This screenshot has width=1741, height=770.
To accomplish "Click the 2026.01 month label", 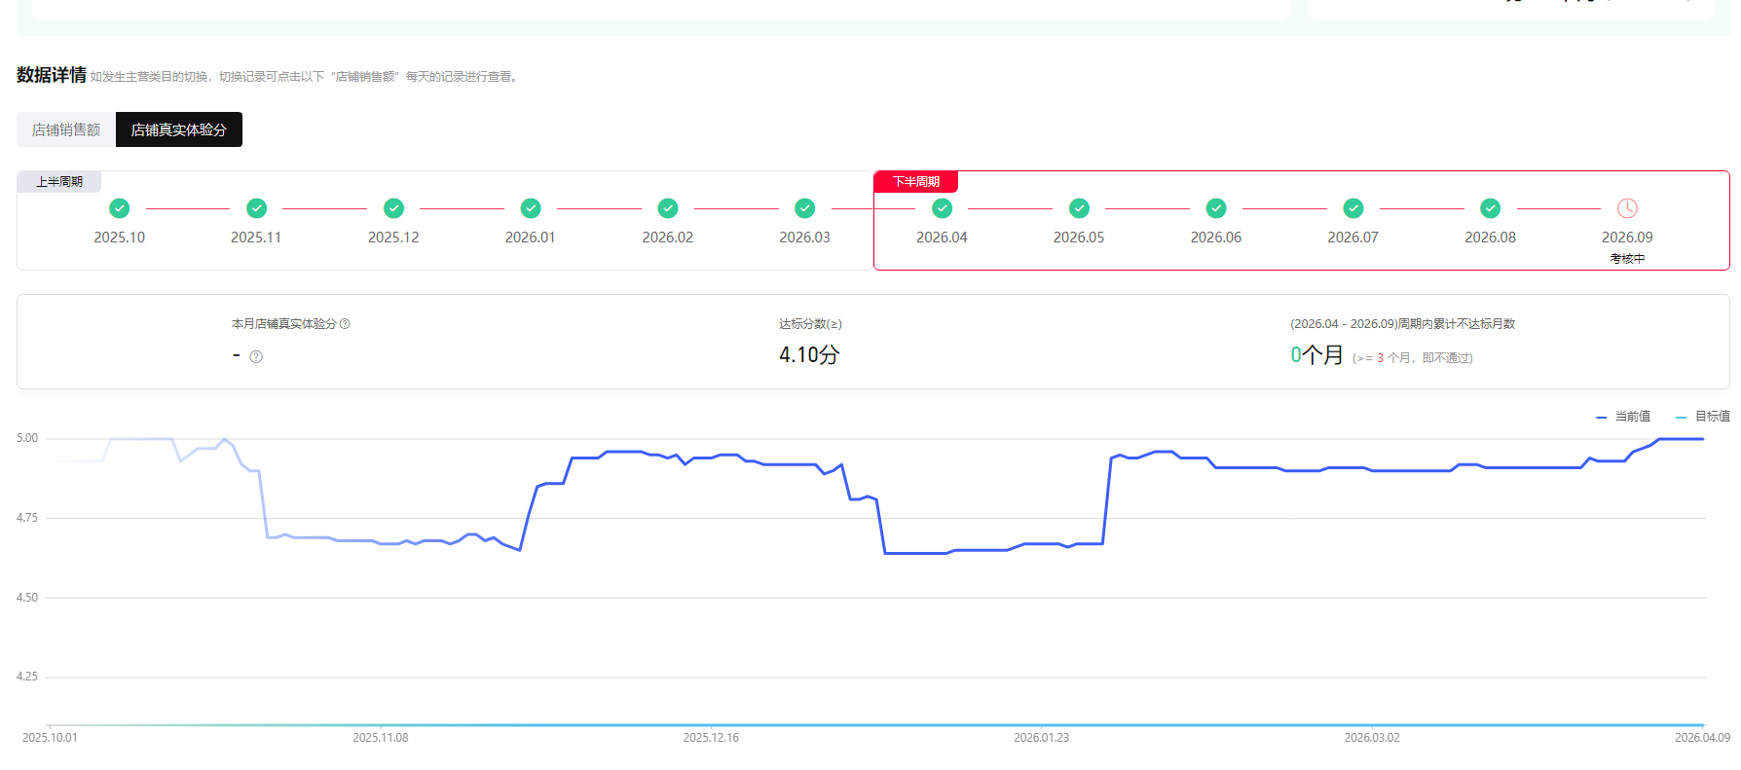I will click(x=531, y=238).
